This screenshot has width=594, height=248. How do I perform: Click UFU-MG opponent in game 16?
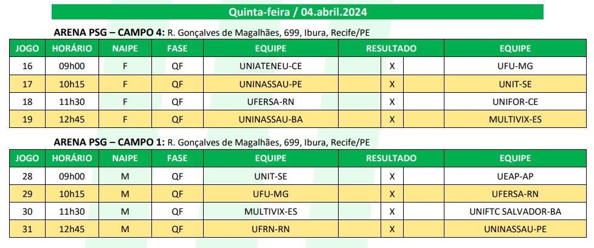(515, 66)
